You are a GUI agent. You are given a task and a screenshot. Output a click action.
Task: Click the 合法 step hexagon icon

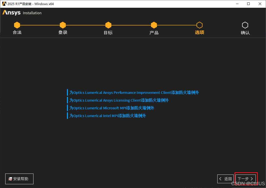click(x=17, y=25)
